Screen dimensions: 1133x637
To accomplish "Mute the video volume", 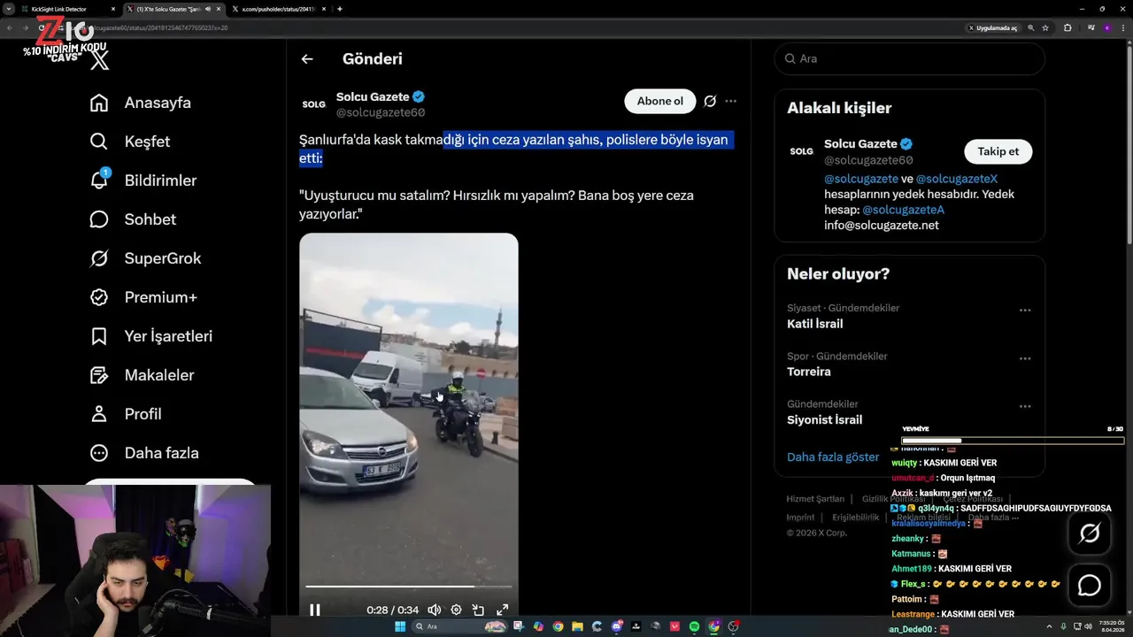I will point(434,610).
